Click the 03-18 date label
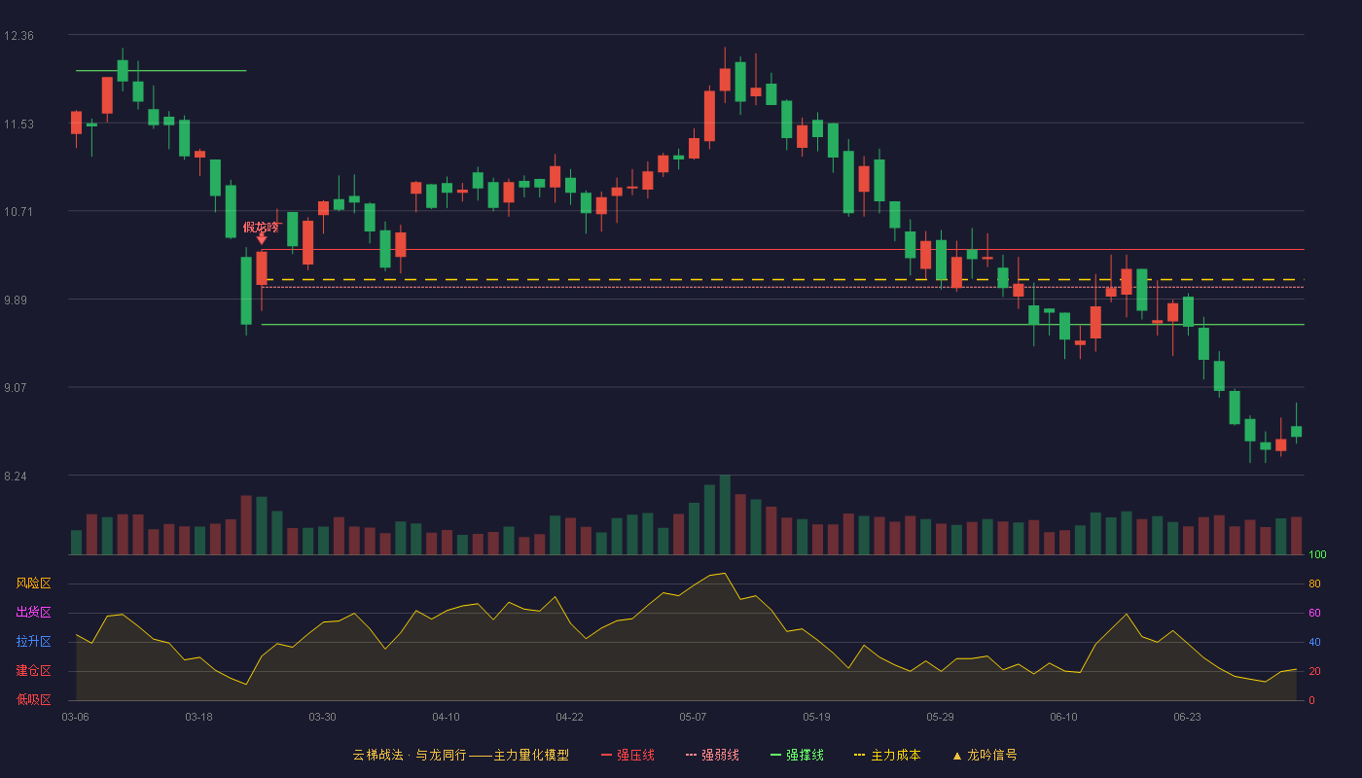Screen dimensions: 1362x778 (198, 717)
